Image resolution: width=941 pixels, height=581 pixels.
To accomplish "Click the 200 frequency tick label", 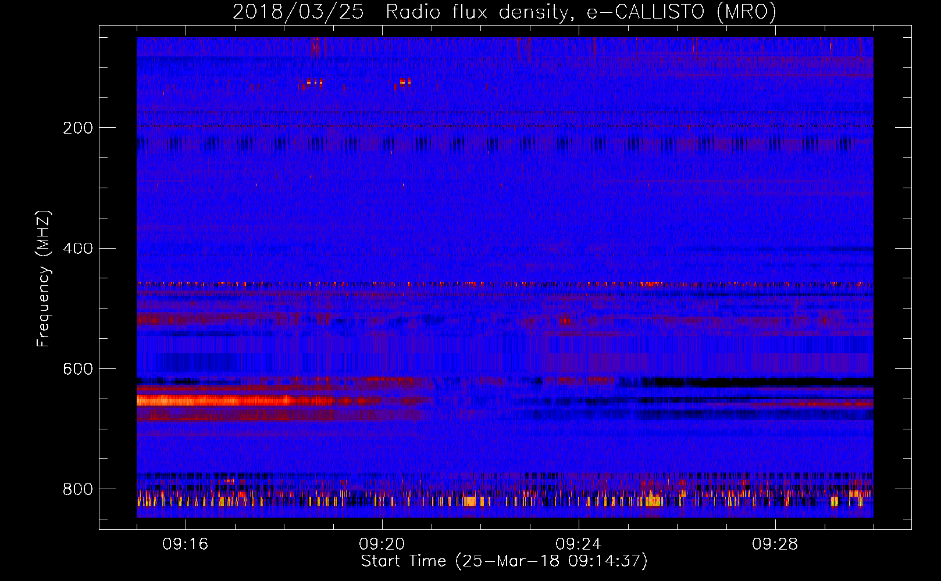I will (78, 128).
